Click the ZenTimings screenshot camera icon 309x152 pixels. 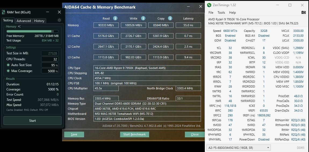coord(303,12)
